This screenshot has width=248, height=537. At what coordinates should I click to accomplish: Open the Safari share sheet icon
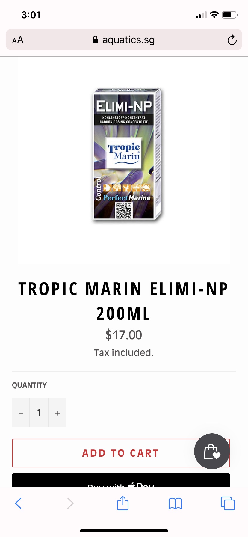click(x=123, y=503)
